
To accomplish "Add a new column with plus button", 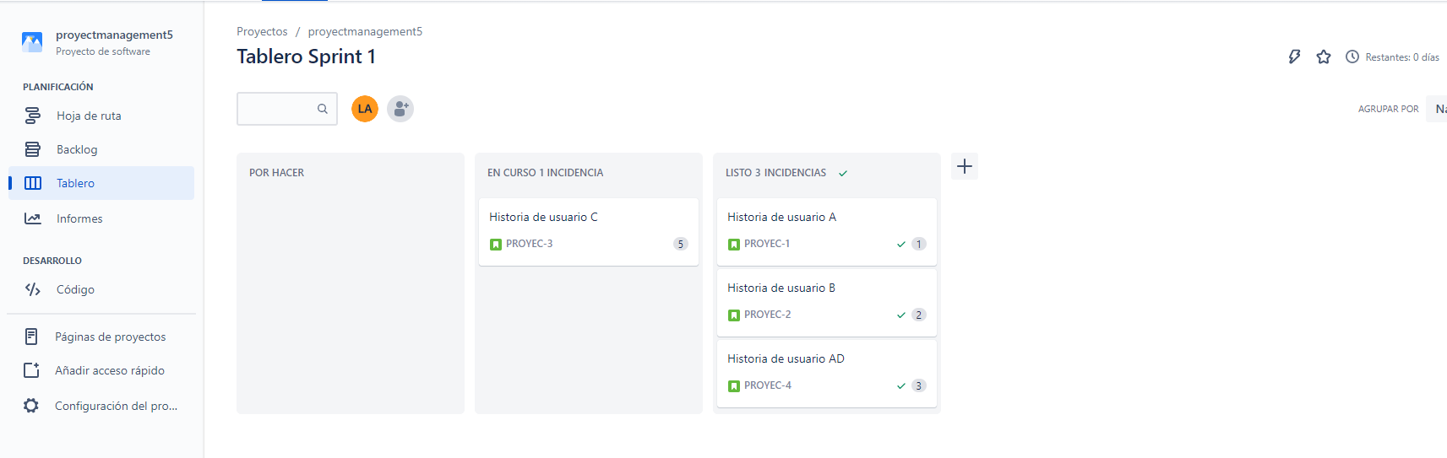I will pyautogui.click(x=965, y=166).
